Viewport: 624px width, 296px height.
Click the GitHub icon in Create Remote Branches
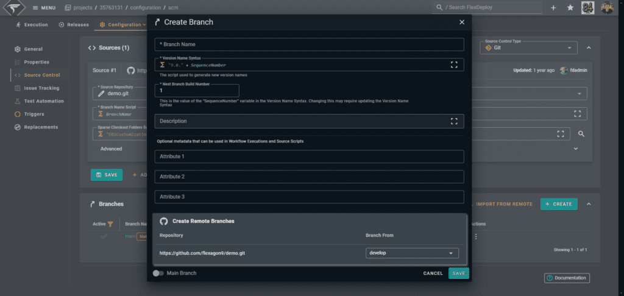[163, 221]
